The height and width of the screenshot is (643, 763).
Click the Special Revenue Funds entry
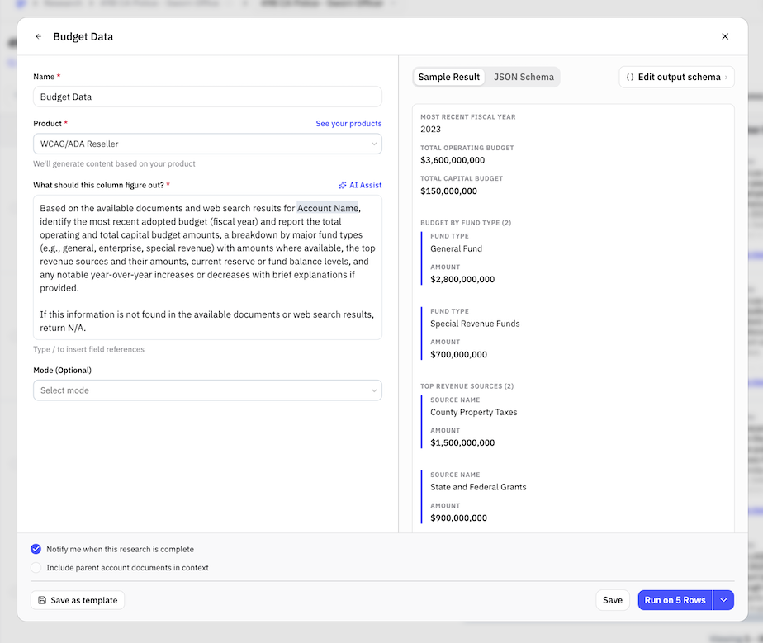pyautogui.click(x=475, y=324)
